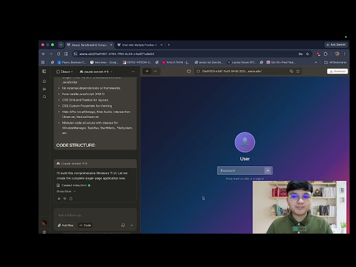Open the claude-sonnet-4-6 model dropdown
This screenshot has width=356, height=267.
click(x=96, y=72)
